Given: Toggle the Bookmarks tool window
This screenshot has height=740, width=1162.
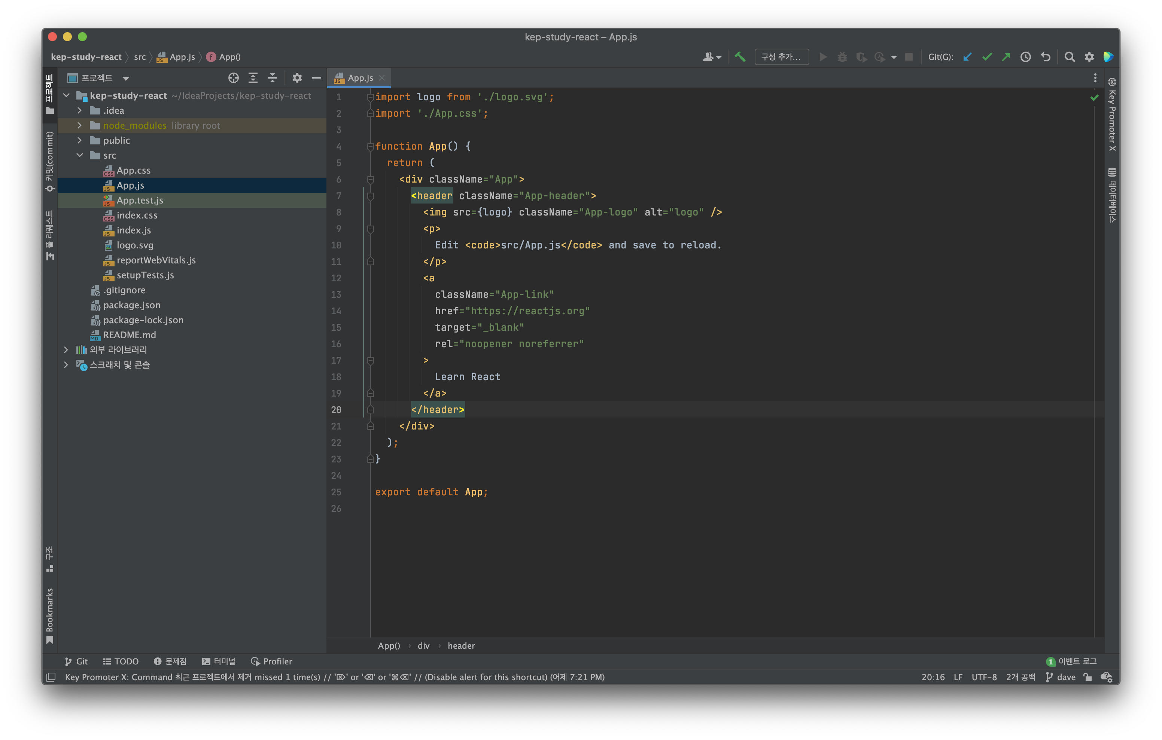Looking at the screenshot, I should point(49,615).
